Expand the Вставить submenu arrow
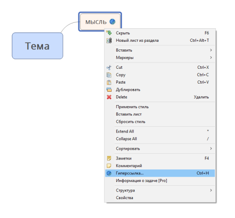Viewport: 235px width, 218px height. tap(211, 50)
